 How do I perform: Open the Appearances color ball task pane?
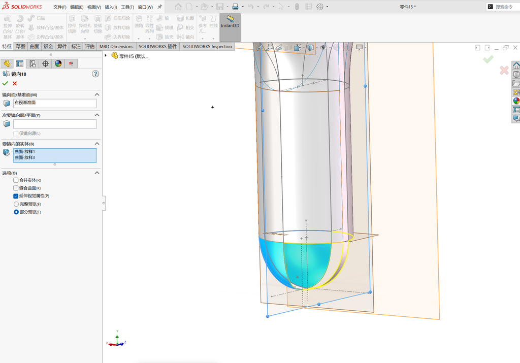516,101
